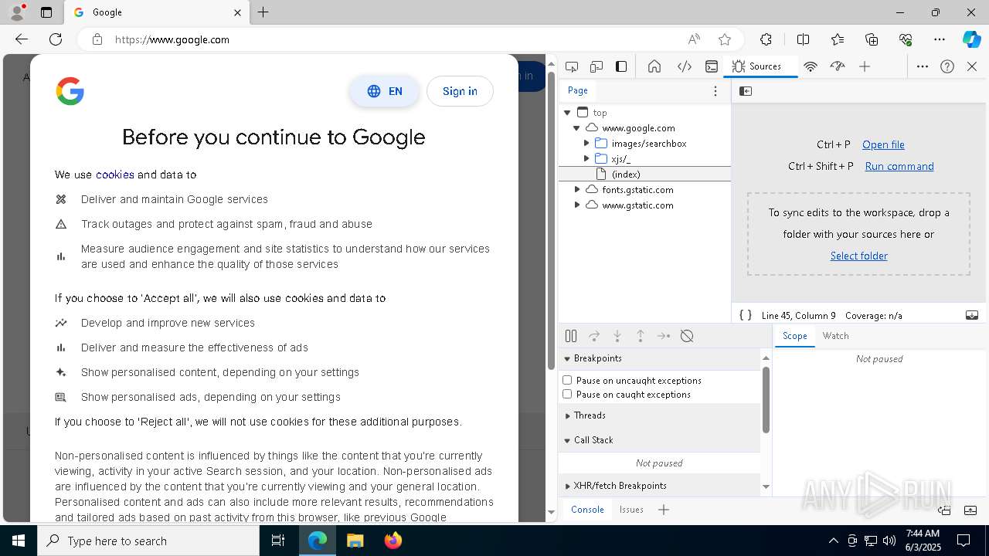989x556 pixels.
Task: Click the undock quick view icon
Action: point(944,510)
